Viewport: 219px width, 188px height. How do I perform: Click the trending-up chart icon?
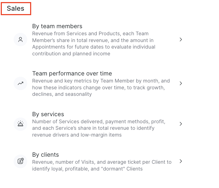(x=20, y=84)
